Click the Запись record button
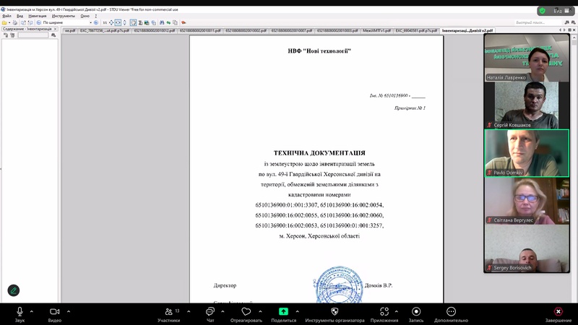This screenshot has height=325, width=578. 416,314
